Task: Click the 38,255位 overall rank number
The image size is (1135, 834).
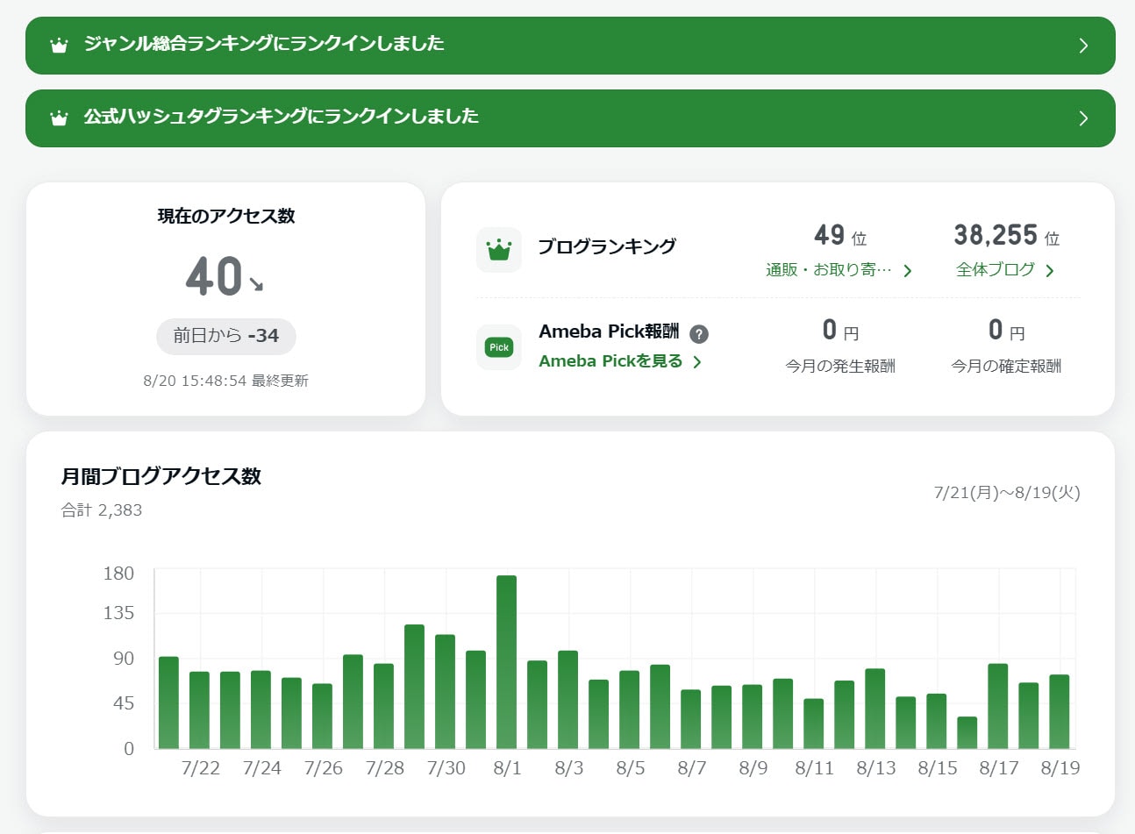Action: [996, 235]
